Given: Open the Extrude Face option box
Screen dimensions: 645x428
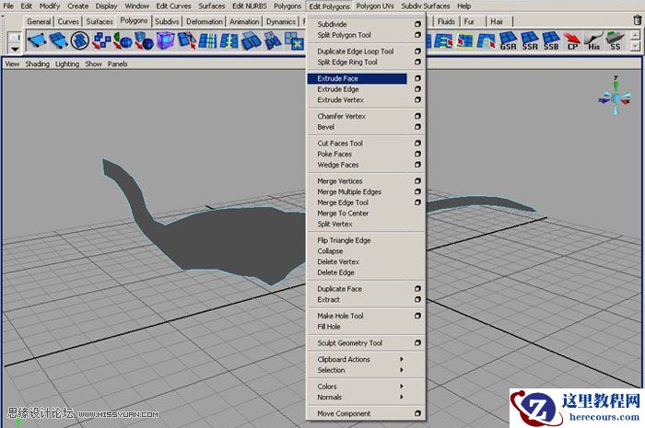Looking at the screenshot, I should pyautogui.click(x=417, y=78).
